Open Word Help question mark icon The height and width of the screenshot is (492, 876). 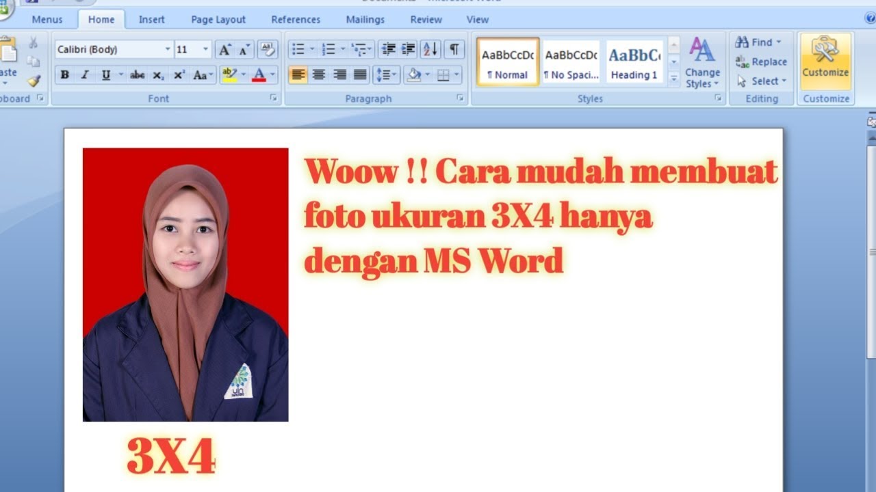tap(870, 18)
